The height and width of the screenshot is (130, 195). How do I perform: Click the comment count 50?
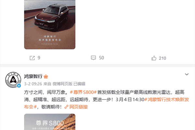101,58
